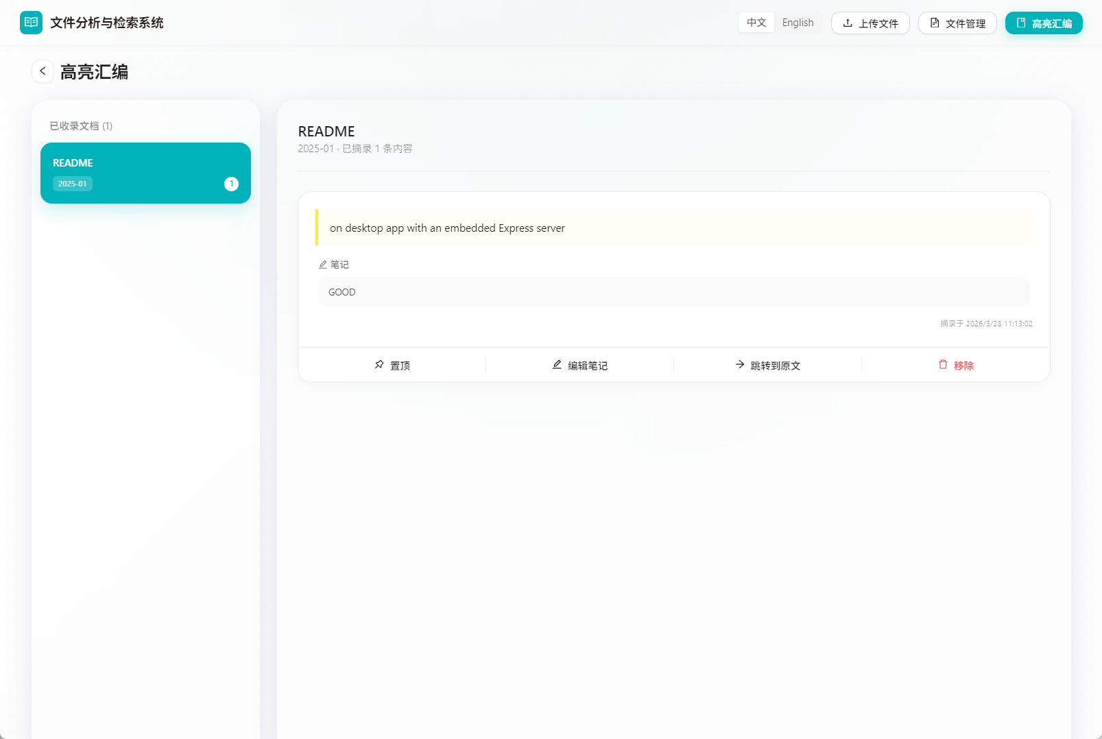1102x739 pixels.
Task: Click the upload icon on 上传文件 button
Action: 846,23
